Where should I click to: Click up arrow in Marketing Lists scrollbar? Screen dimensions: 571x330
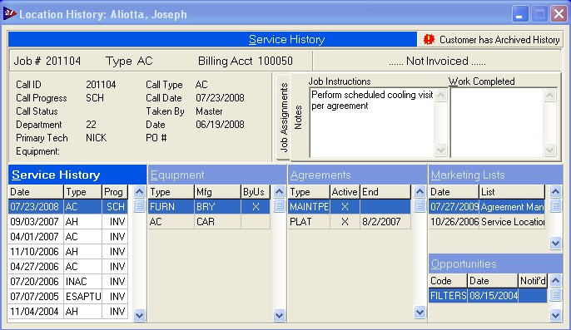(x=555, y=191)
